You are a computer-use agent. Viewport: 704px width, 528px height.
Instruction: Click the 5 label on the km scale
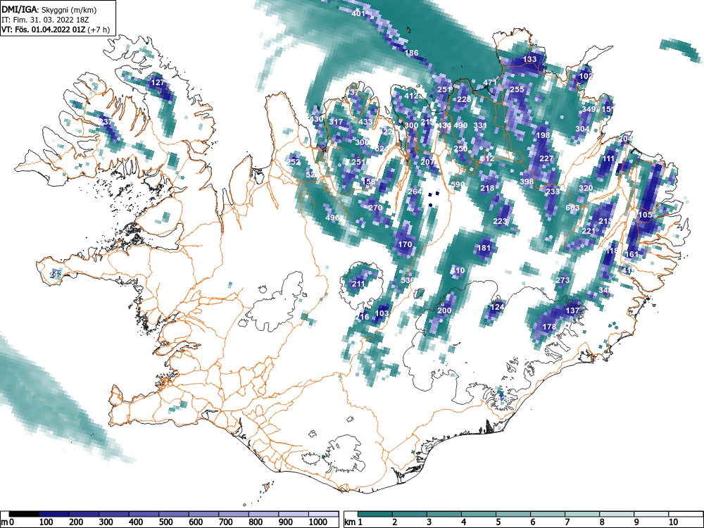498,522
